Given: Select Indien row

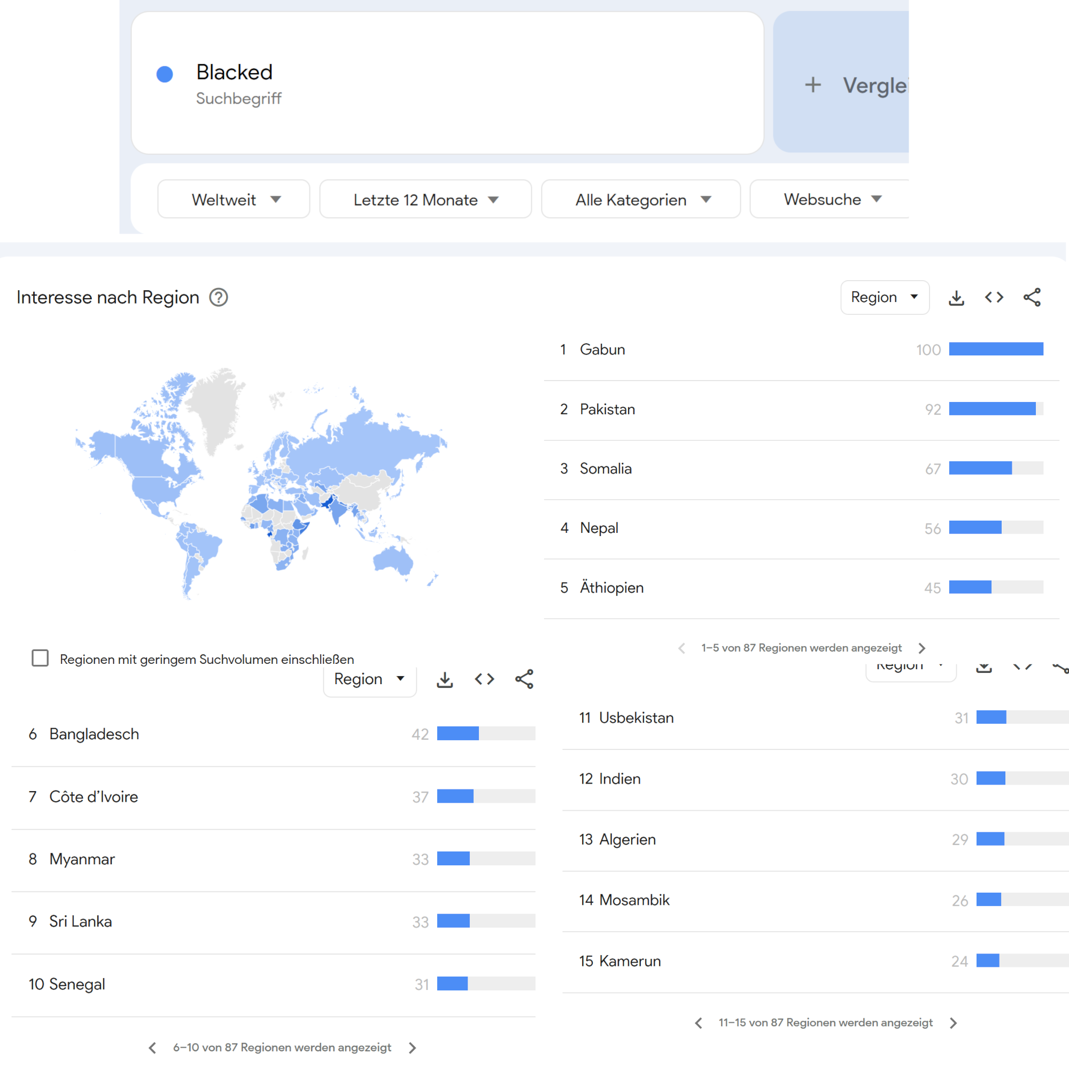Looking at the screenshot, I should (816, 780).
